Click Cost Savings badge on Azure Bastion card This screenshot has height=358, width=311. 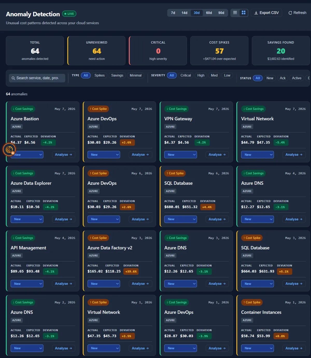23,109
